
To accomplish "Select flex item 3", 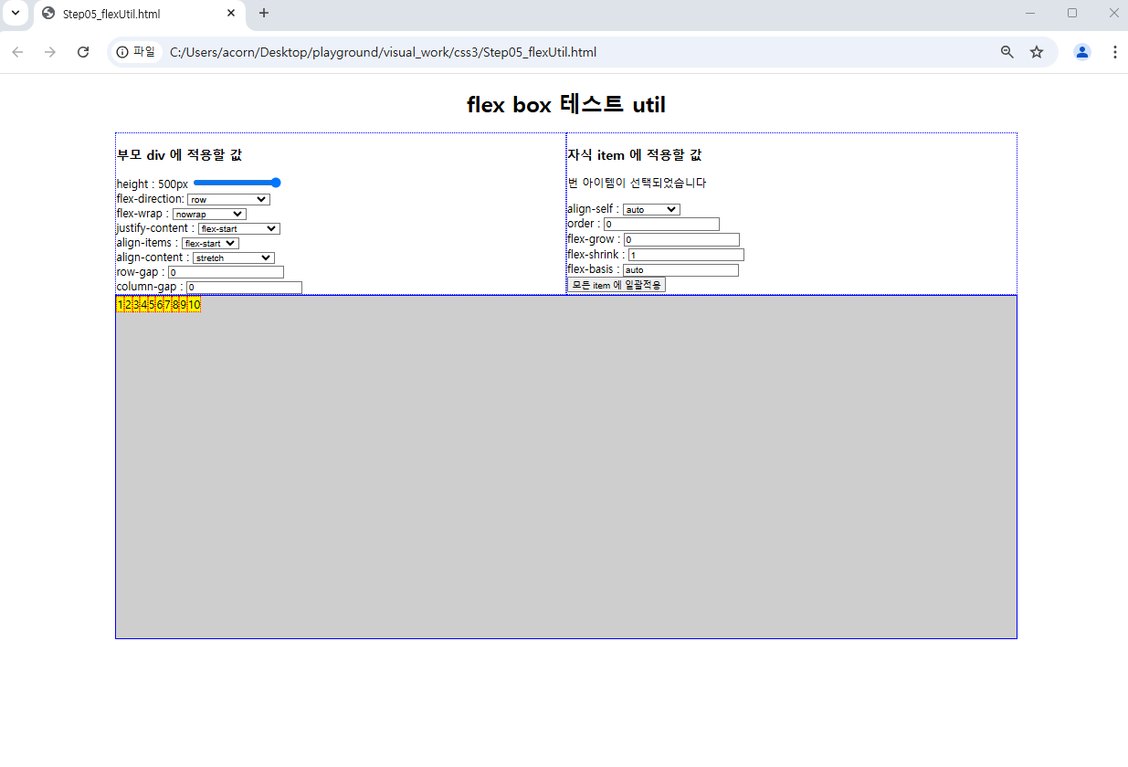I will click(x=136, y=305).
